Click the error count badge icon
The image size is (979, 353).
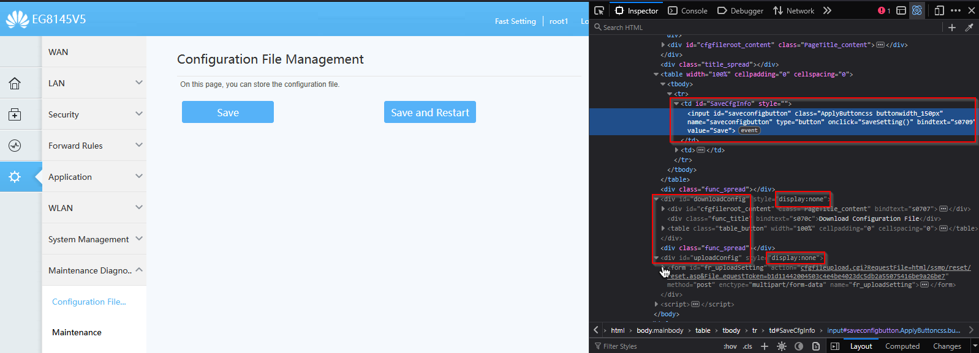[x=883, y=10]
